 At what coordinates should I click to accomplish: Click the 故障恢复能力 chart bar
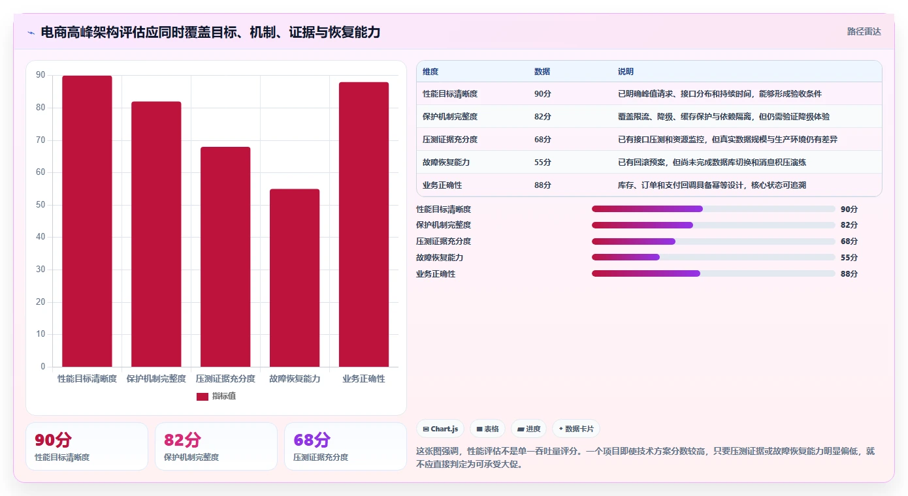[295, 278]
